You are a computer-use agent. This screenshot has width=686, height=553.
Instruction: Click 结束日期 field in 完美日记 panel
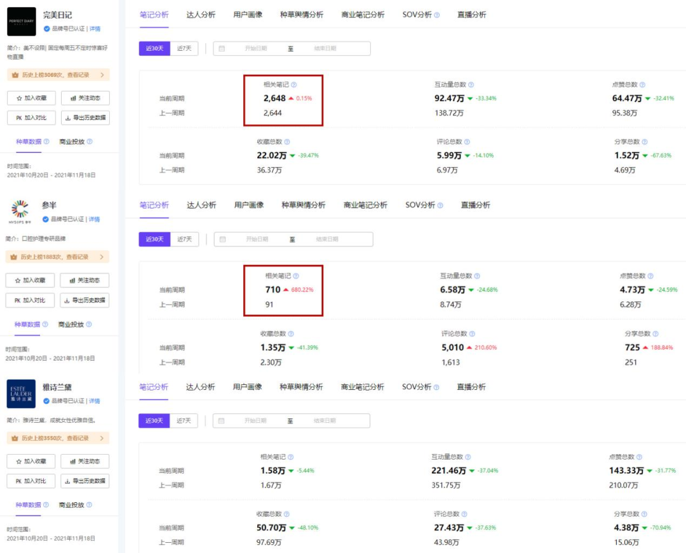[325, 48]
